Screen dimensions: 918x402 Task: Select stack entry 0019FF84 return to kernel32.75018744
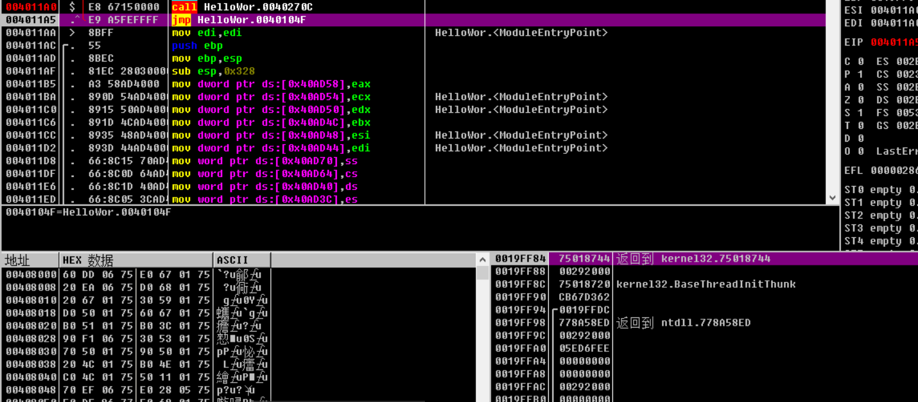point(704,258)
